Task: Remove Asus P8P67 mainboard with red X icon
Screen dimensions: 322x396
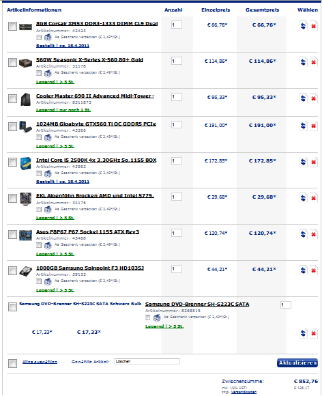Action: click(x=313, y=234)
